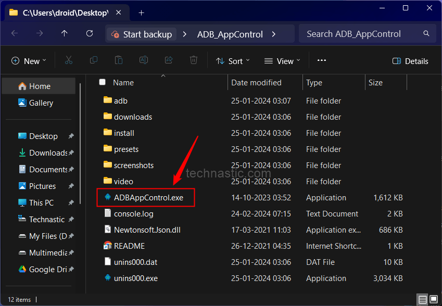The height and width of the screenshot is (306, 442).
Task: Open the See more ellipsis menu
Action: point(322,60)
